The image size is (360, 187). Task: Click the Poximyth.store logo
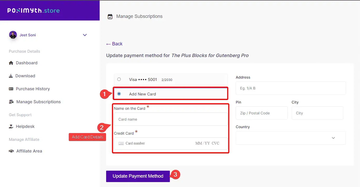coord(34,11)
